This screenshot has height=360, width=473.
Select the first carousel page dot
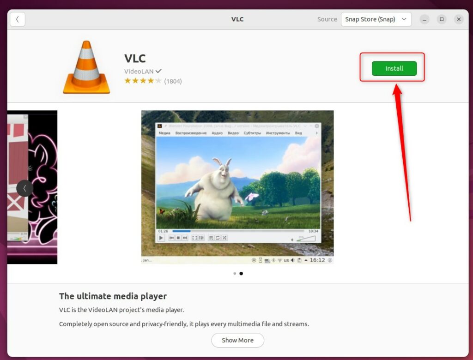[235, 274]
